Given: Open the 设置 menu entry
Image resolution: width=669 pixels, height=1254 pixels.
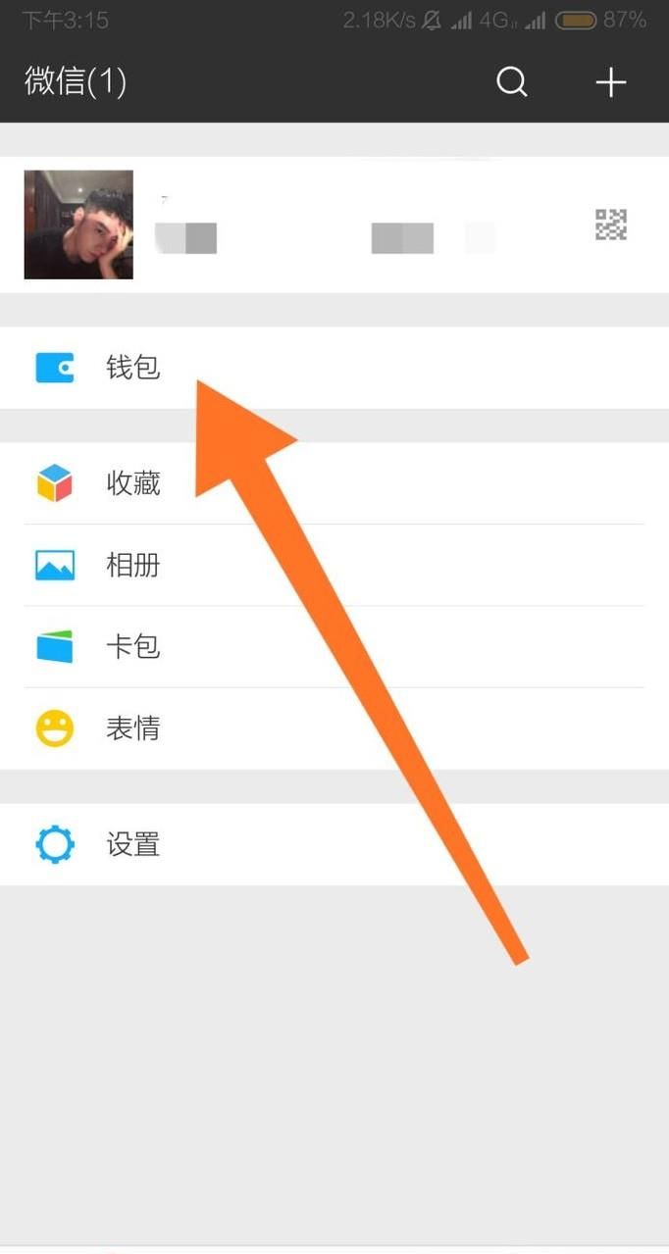Looking at the screenshot, I should pyautogui.click(x=334, y=844).
